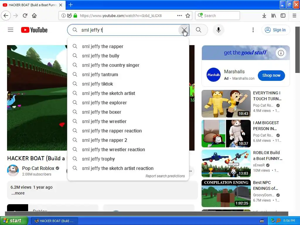The width and height of the screenshot is (300, 225).
Task: Click the green padlock security icon
Action: pos(75,16)
